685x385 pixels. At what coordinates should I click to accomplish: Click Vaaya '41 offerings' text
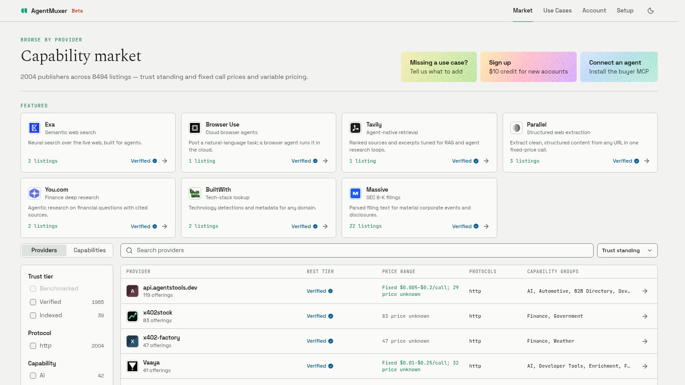[157, 370]
